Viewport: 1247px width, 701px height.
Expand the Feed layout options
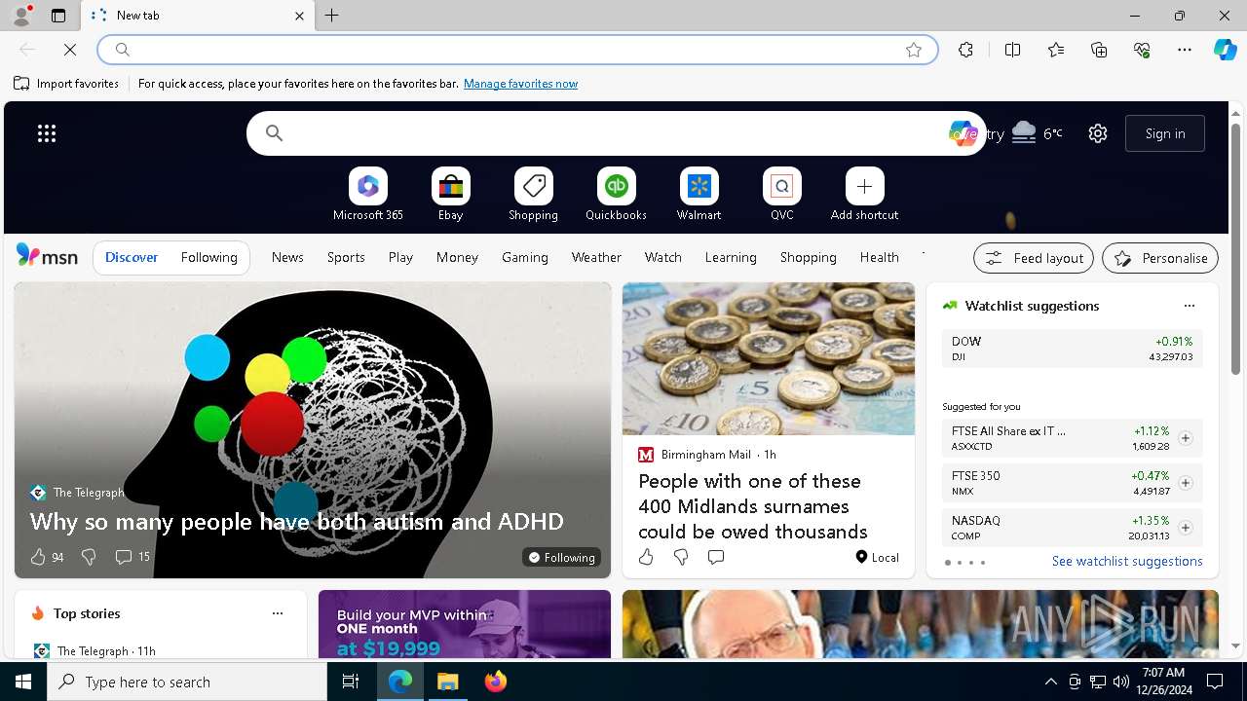click(1034, 258)
